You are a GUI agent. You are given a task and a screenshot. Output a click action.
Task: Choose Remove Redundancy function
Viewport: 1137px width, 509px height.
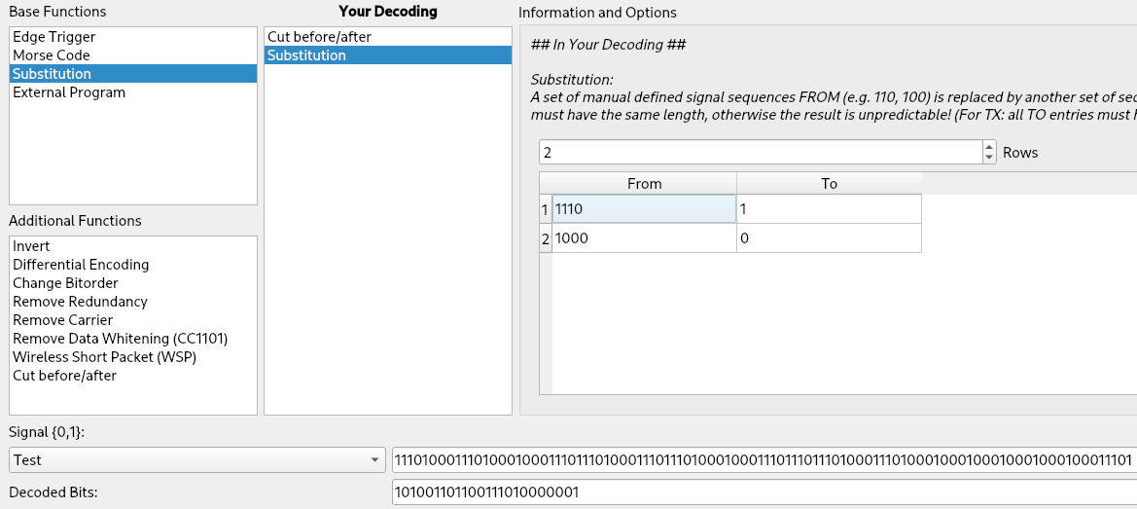tap(80, 302)
